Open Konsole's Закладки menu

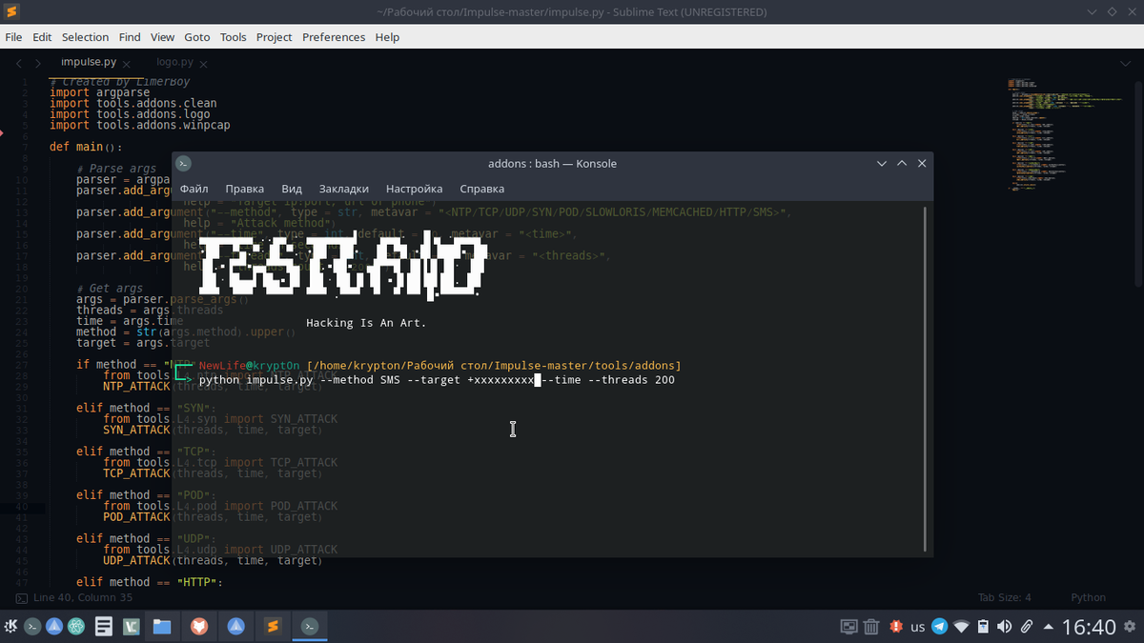coord(344,189)
